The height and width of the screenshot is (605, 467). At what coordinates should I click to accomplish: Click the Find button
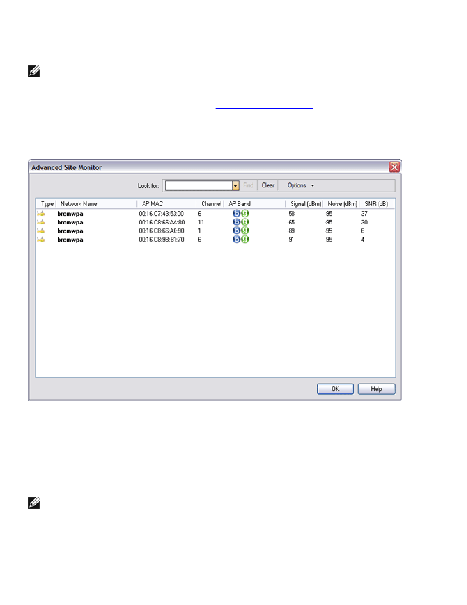pos(248,186)
